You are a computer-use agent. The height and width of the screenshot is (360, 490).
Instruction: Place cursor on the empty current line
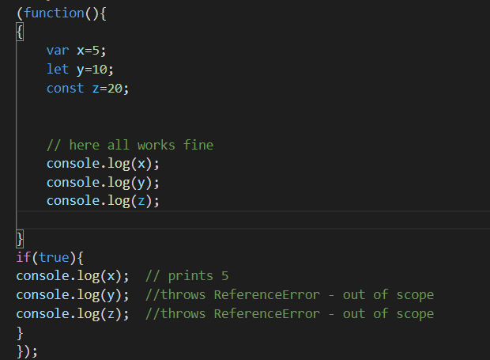click(253, 220)
